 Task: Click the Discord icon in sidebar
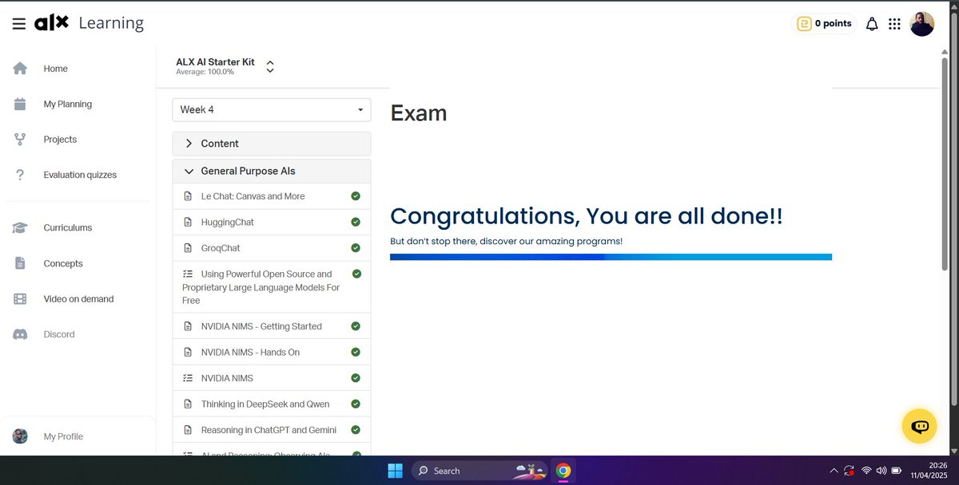[20, 334]
